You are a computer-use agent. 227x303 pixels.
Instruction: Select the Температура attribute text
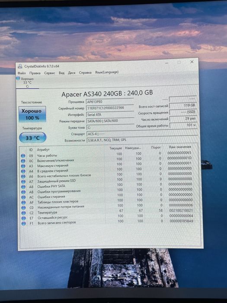tap(47, 213)
